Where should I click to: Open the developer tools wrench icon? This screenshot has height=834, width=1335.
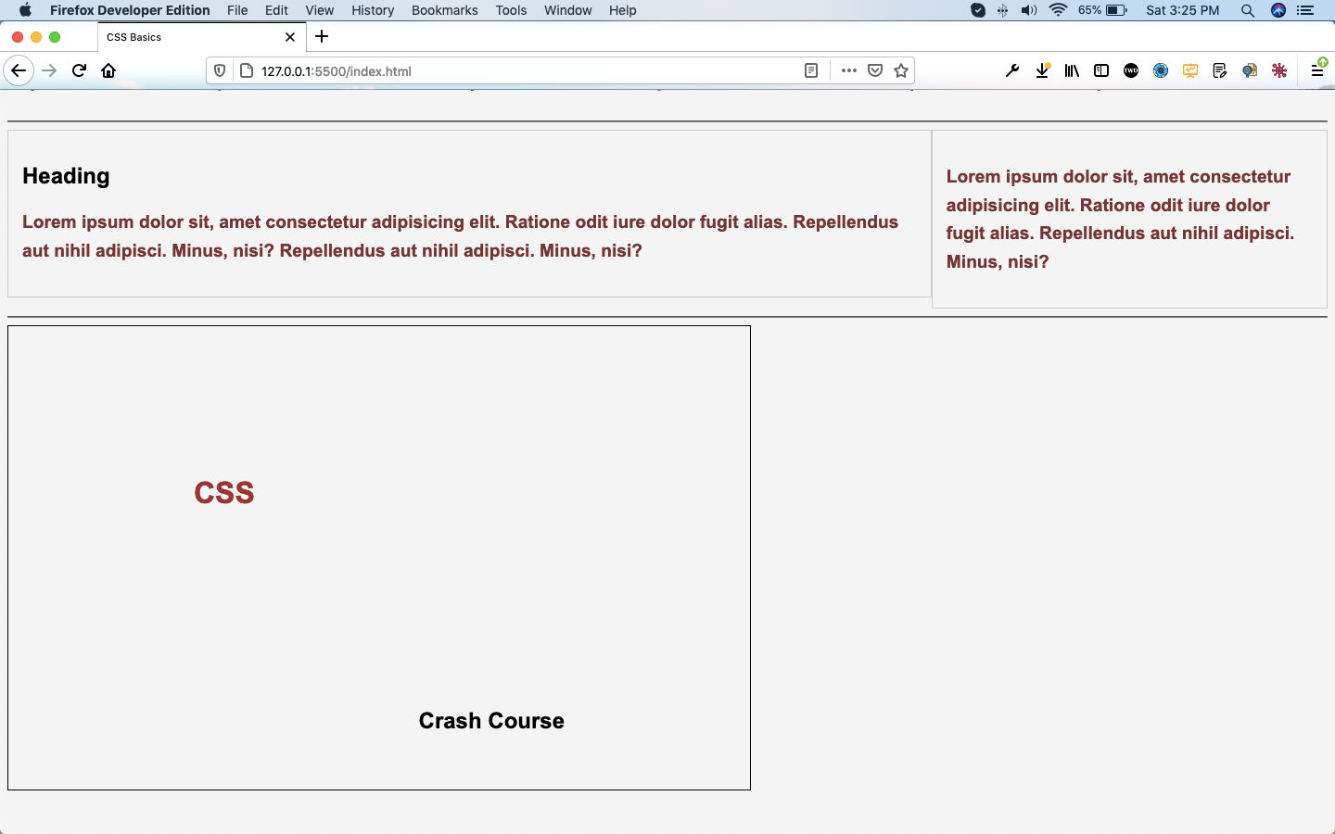(1012, 70)
